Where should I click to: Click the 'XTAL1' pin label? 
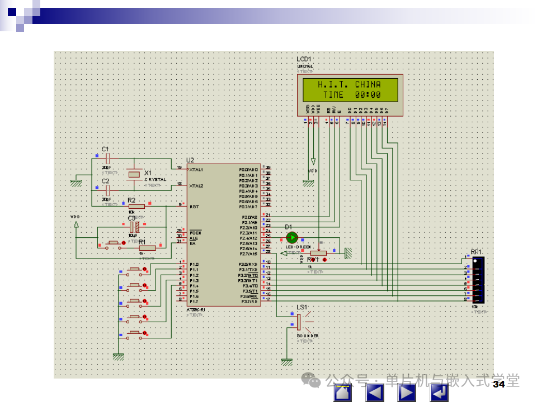[x=196, y=170]
